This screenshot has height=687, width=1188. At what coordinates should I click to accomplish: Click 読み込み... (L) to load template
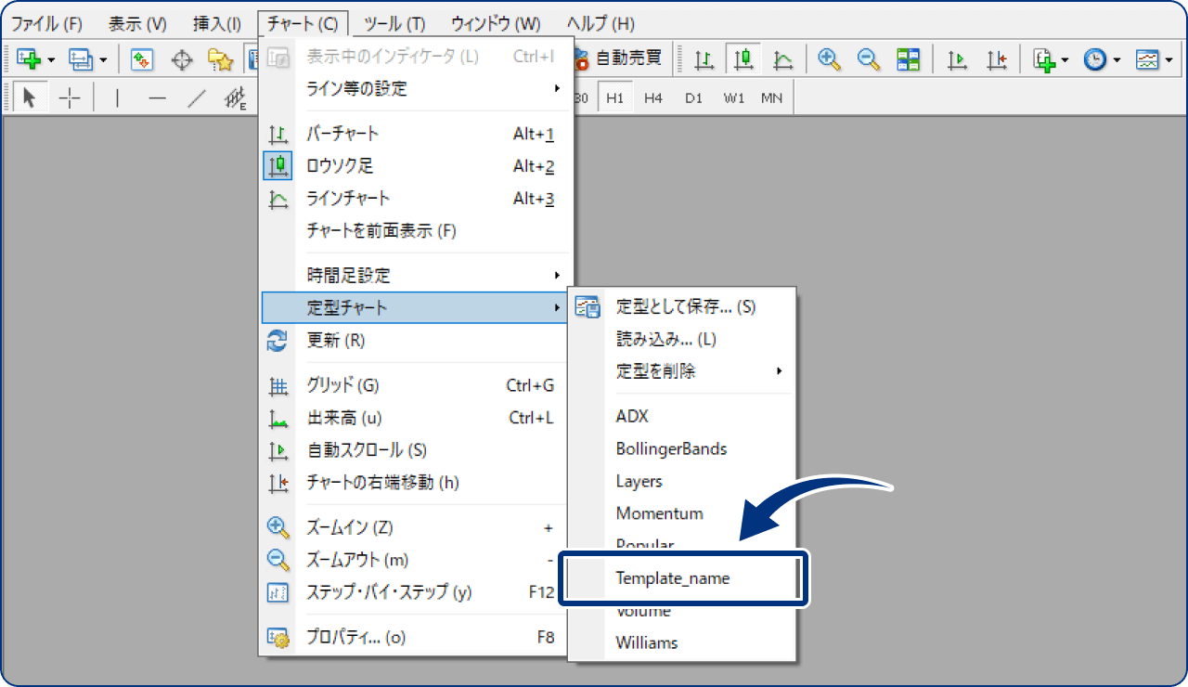pos(665,339)
